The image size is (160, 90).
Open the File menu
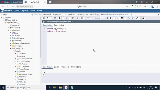coord(17,11)
